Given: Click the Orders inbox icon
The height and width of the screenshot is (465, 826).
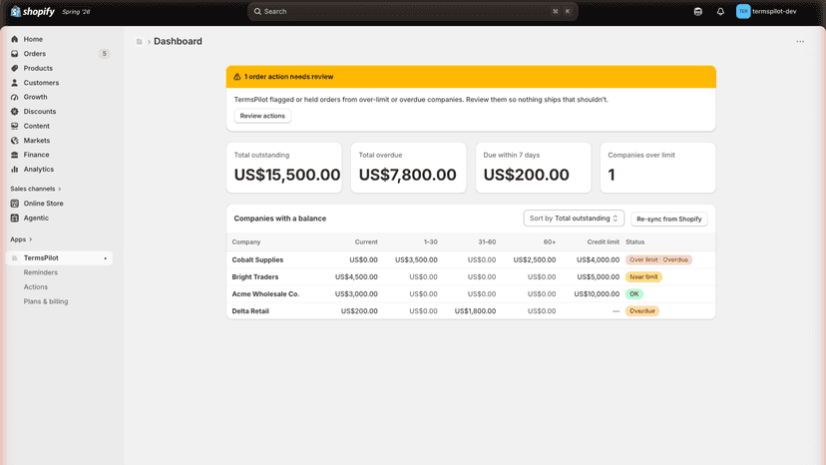Looking at the screenshot, I should [x=15, y=53].
